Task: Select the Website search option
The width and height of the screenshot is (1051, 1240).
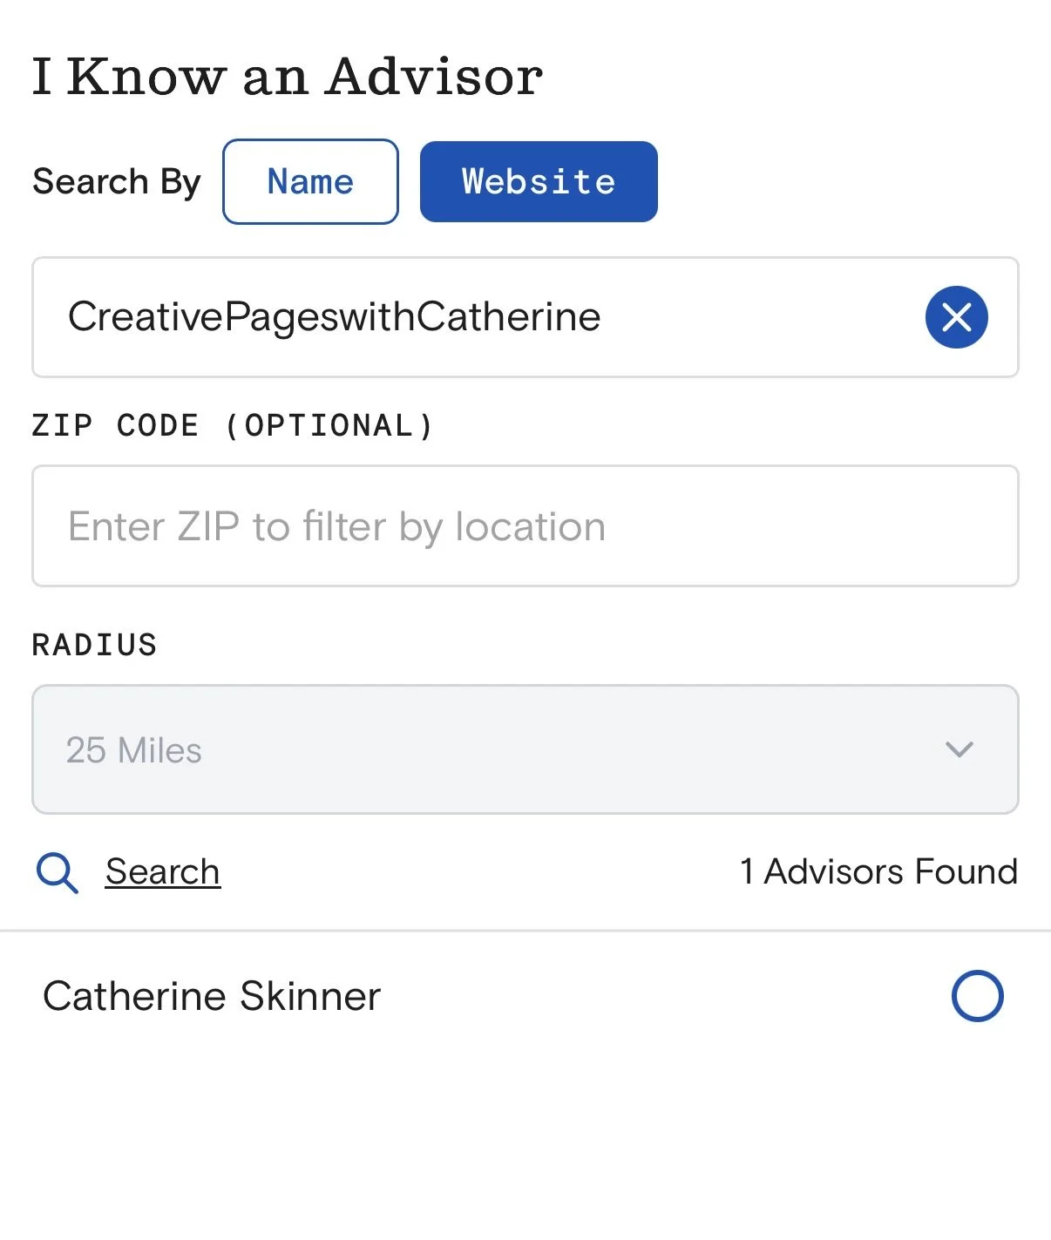Action: (x=539, y=181)
